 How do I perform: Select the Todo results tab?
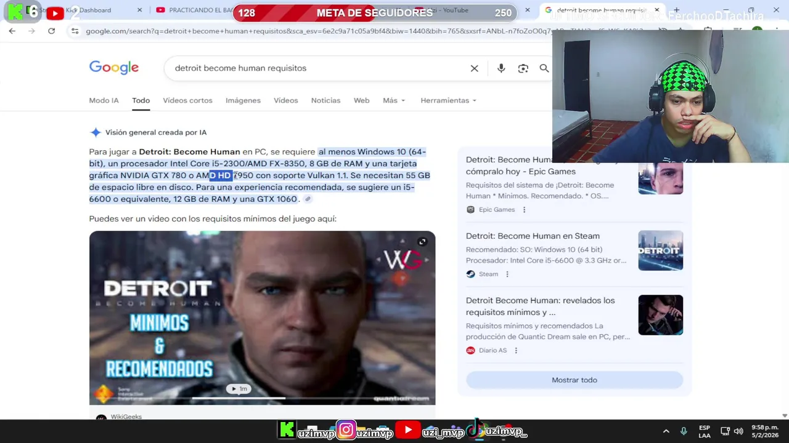141,100
